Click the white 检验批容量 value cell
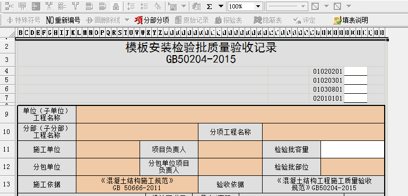 click(353, 149)
